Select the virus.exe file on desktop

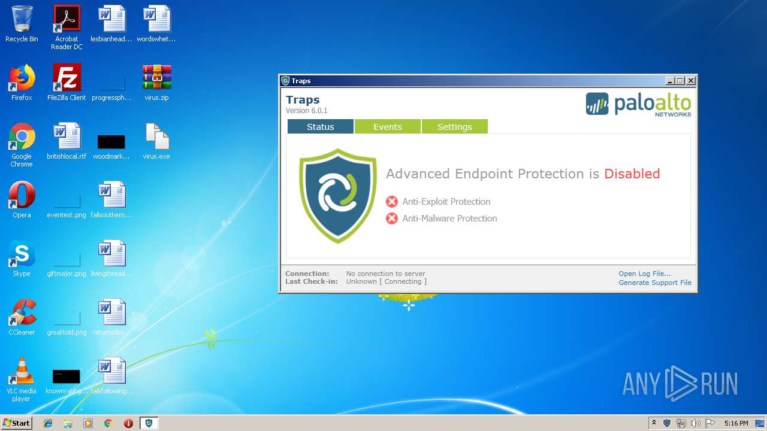[156, 141]
